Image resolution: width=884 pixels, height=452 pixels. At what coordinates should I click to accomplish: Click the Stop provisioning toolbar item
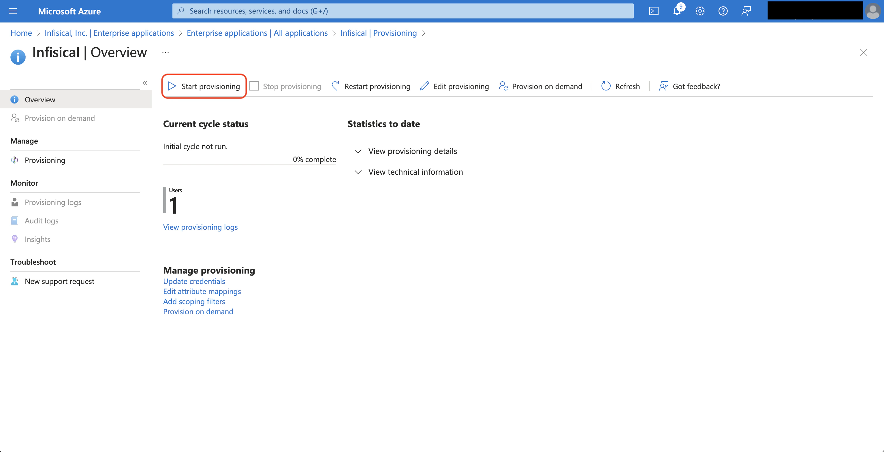point(285,86)
